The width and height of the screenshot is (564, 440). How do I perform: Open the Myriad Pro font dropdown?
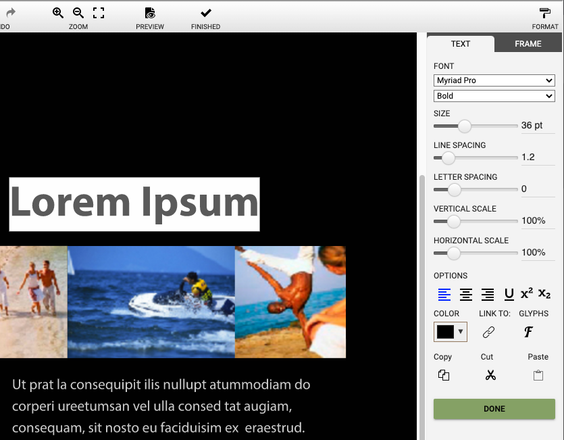pos(494,80)
